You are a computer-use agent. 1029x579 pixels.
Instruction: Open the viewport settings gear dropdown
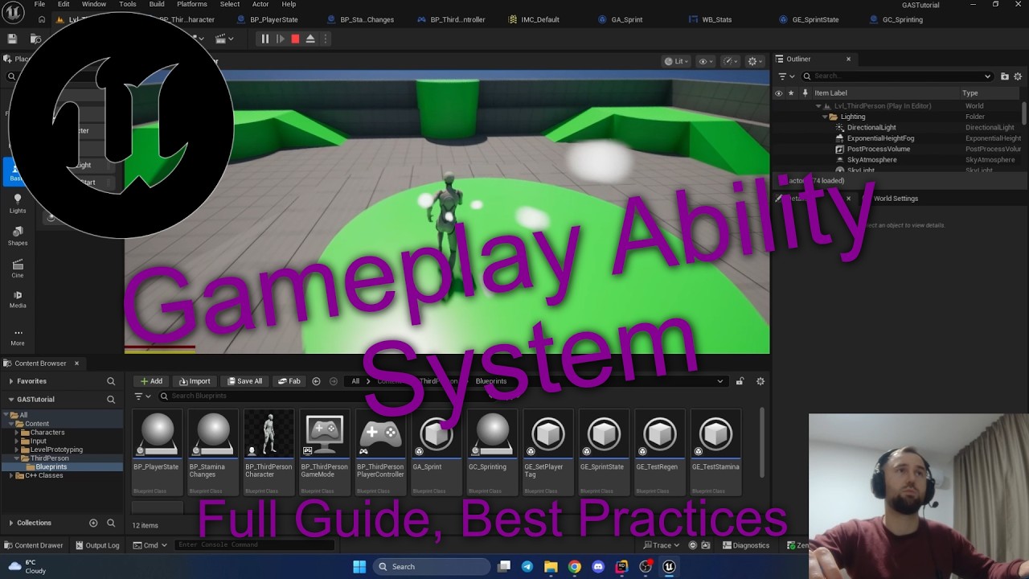tap(755, 61)
